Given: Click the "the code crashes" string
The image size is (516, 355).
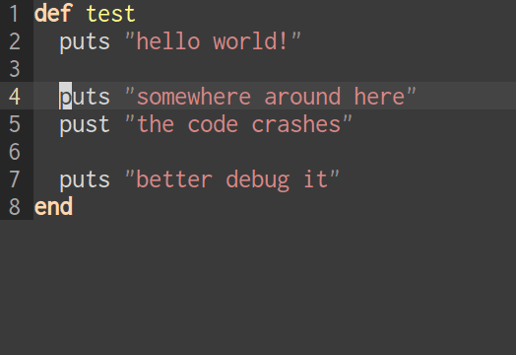Looking at the screenshot, I should [238, 124].
